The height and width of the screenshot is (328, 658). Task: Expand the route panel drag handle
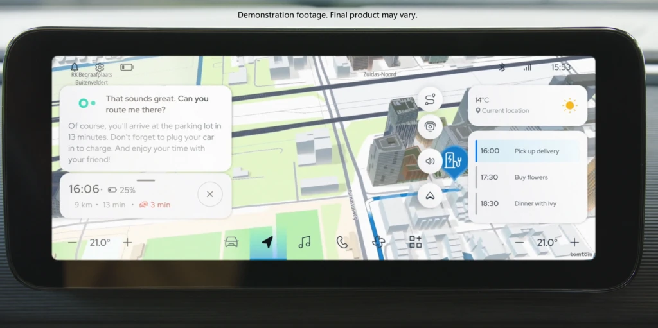point(146,180)
